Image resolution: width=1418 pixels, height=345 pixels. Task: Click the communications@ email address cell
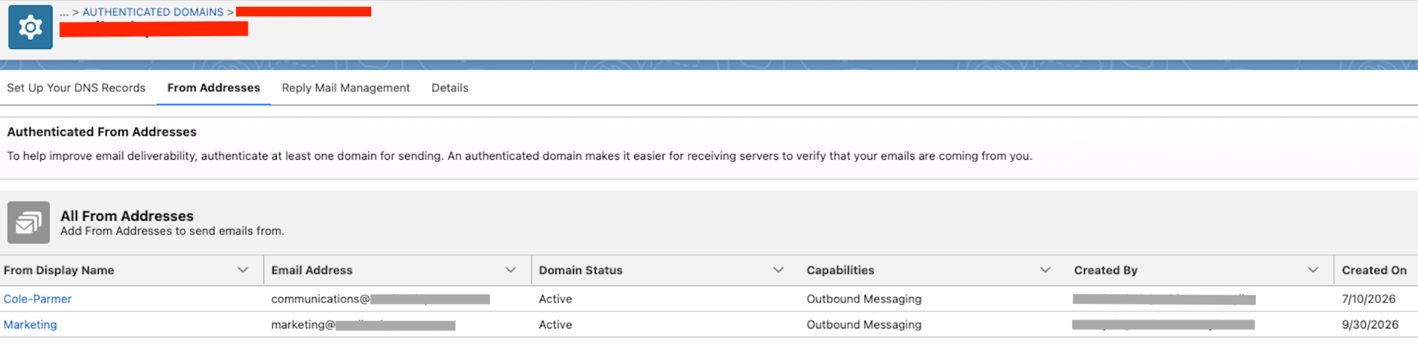pyautogui.click(x=380, y=299)
